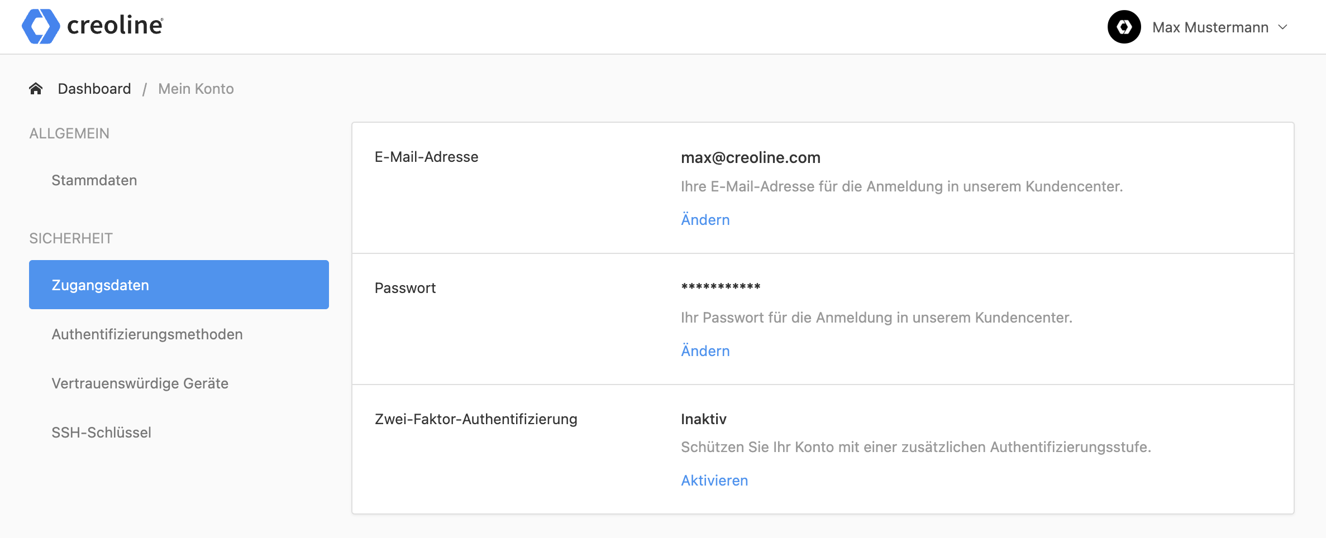This screenshot has height=538, width=1326.
Task: Click Ändern link for E-Mail-Adresse
Action: [x=705, y=219]
